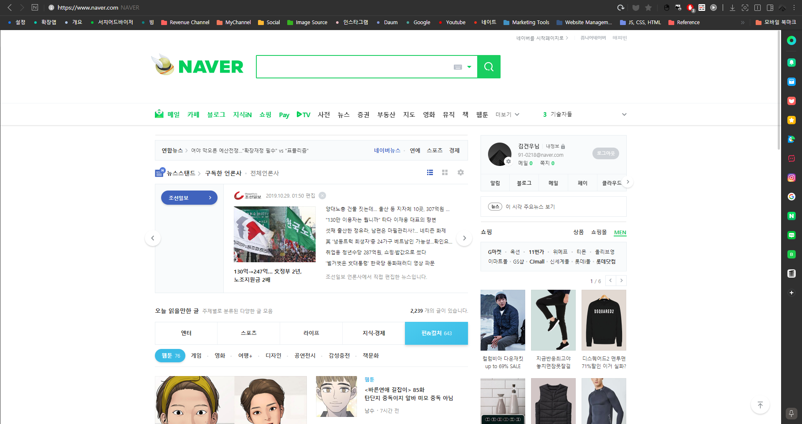Open the notification bell in sidebar
The width and height of the screenshot is (802, 424).
pyautogui.click(x=791, y=63)
